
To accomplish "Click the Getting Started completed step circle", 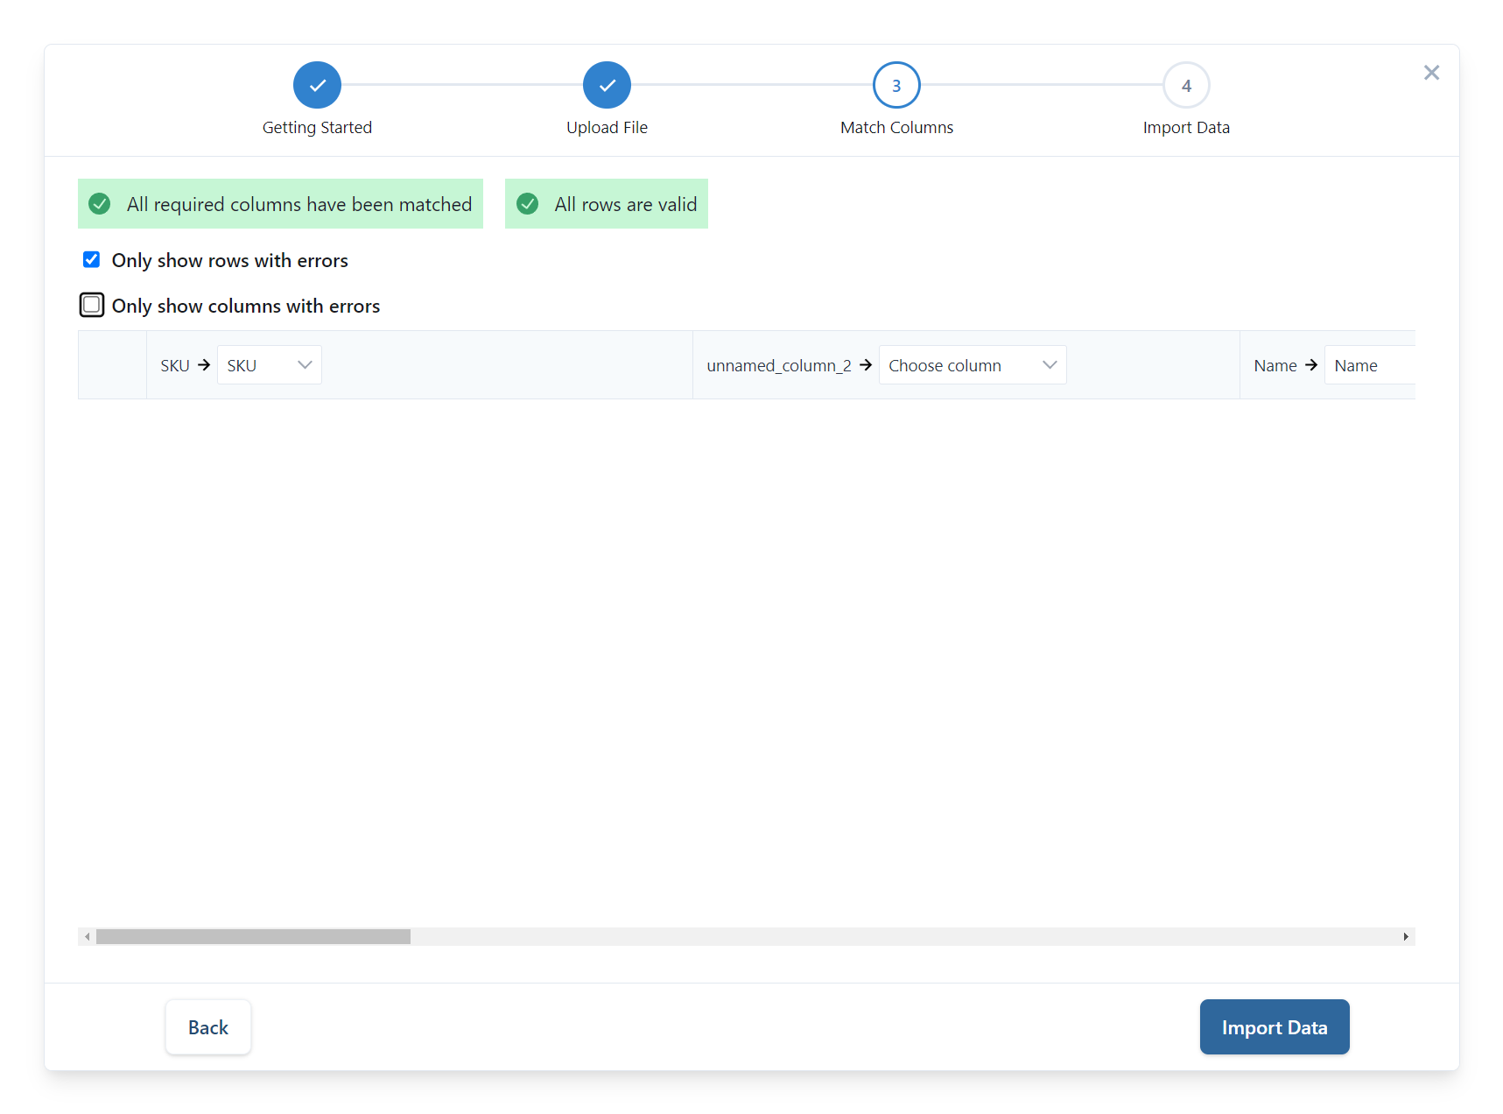I will [317, 85].
